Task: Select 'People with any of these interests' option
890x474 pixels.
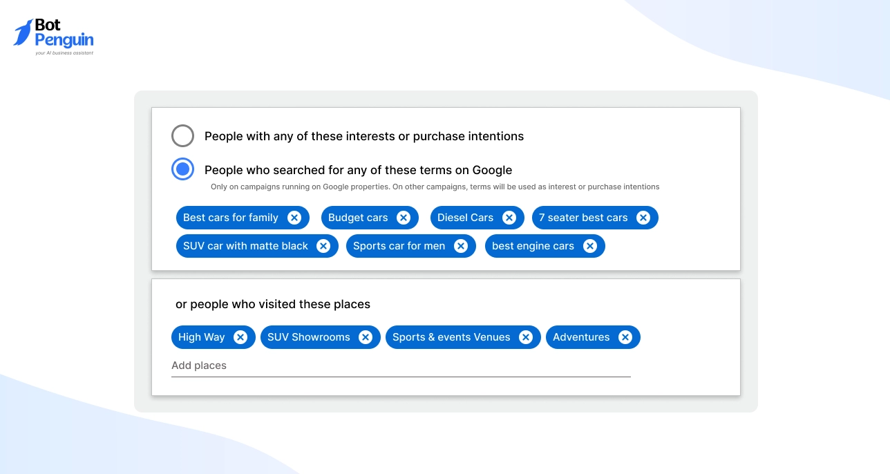Action: coord(183,136)
